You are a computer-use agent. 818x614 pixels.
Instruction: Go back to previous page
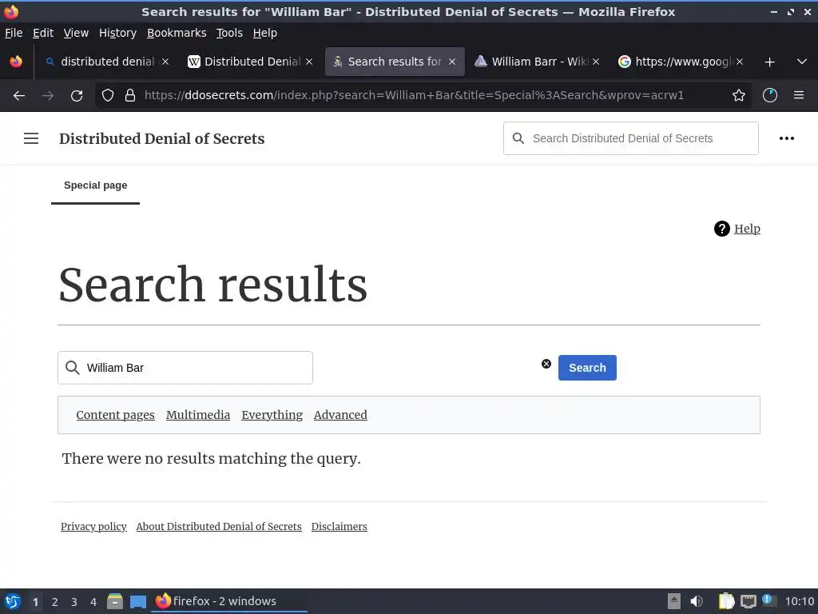tap(19, 96)
